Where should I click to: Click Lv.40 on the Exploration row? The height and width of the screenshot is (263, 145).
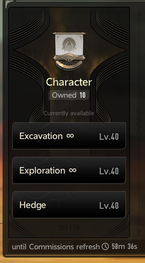(x=109, y=171)
